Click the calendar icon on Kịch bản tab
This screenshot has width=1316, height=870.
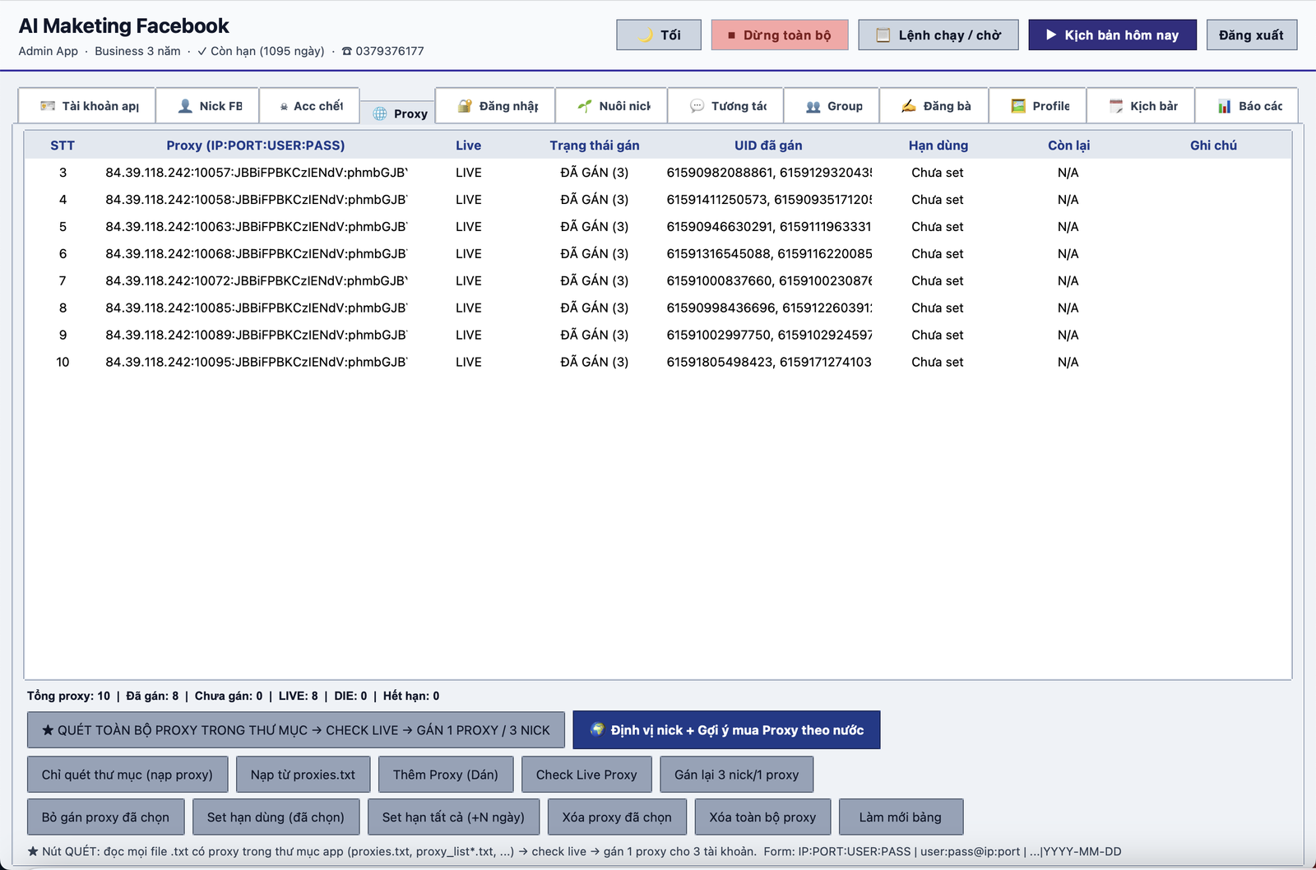pyautogui.click(x=1116, y=106)
